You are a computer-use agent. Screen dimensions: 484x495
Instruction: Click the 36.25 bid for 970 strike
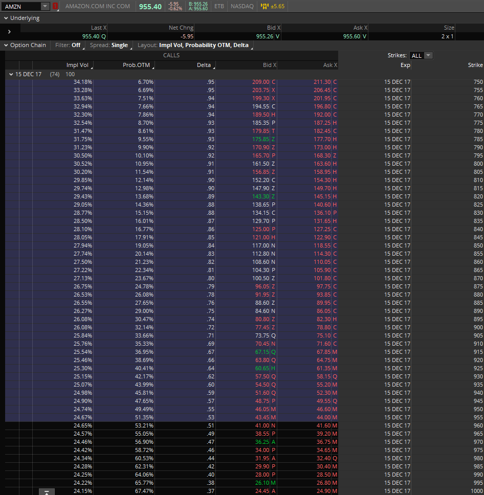[x=261, y=442]
